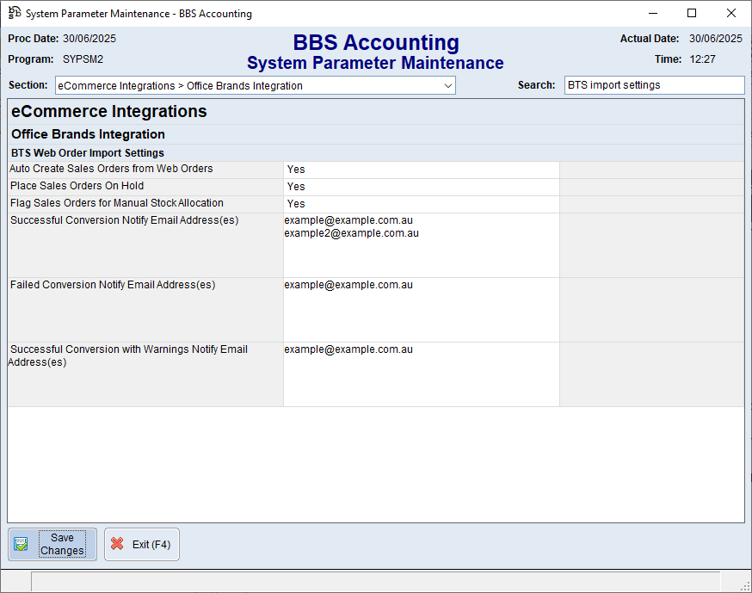
Task: Click the resize grip in status bar corner
Action: pos(745,585)
